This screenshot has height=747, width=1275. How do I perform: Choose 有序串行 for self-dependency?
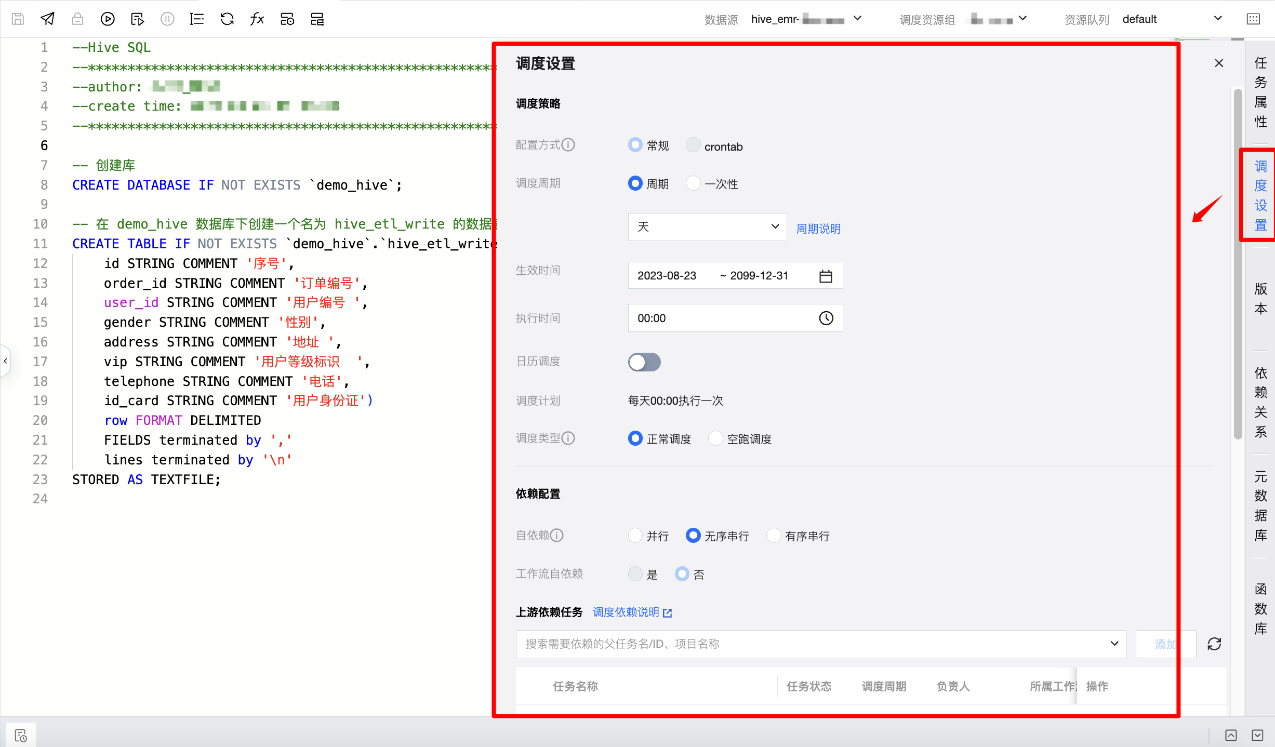click(774, 536)
